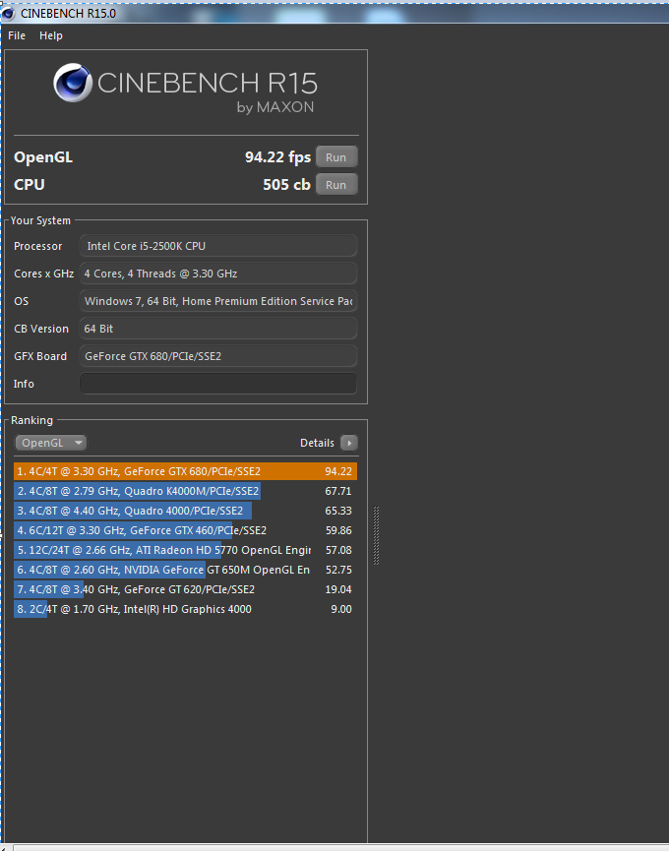This screenshot has width=669, height=851.
Task: Click the Details label in Ranking
Action: (317, 443)
